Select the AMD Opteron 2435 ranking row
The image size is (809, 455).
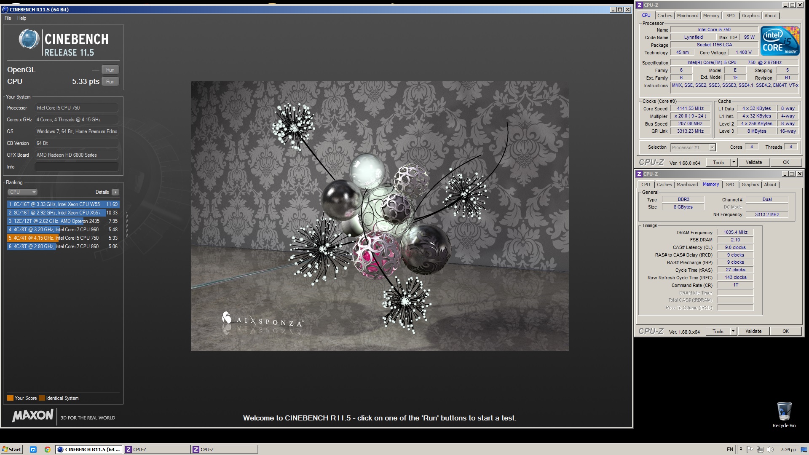click(63, 221)
